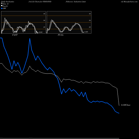Click the 20 level label in FAST chart
139x139 pixels.
44,27
